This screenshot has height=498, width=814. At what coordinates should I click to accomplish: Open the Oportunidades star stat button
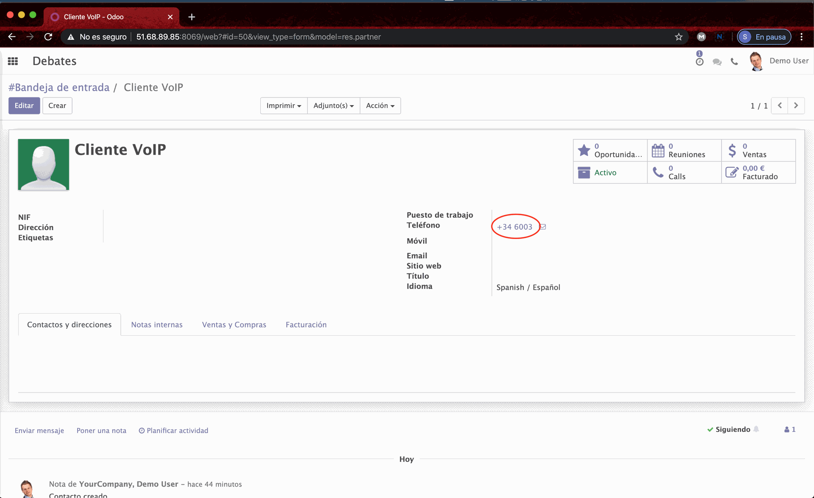point(610,150)
